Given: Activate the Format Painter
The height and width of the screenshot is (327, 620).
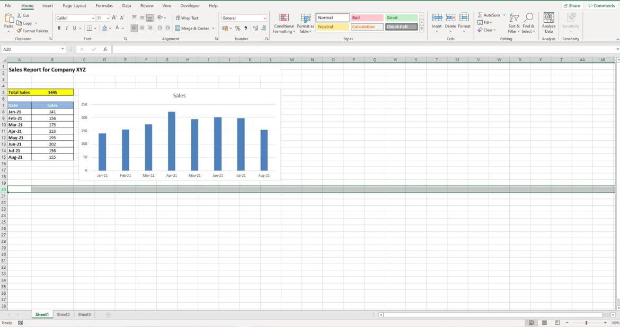Looking at the screenshot, I should 33,31.
